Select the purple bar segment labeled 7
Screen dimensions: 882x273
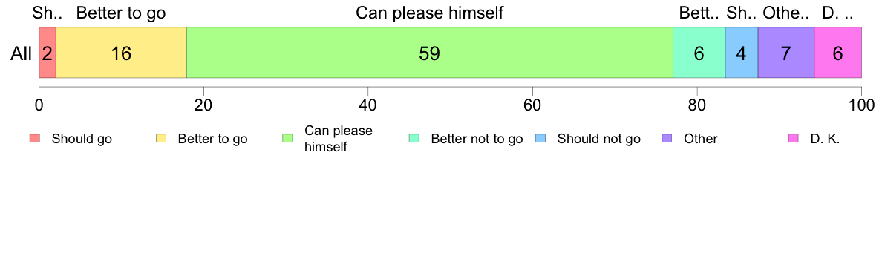point(786,52)
